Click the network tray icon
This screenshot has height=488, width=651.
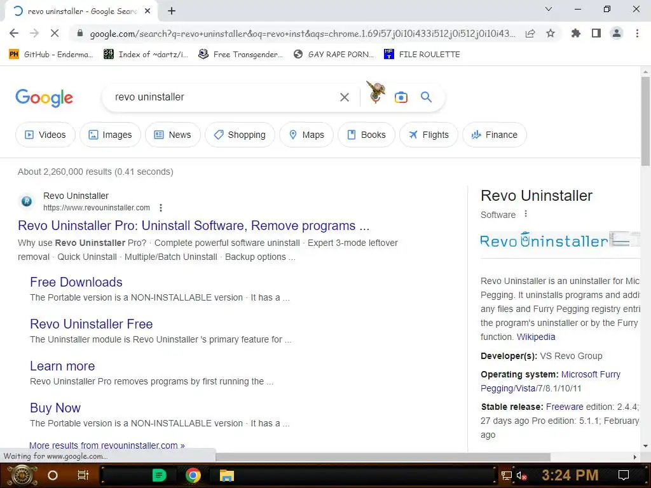[507, 475]
